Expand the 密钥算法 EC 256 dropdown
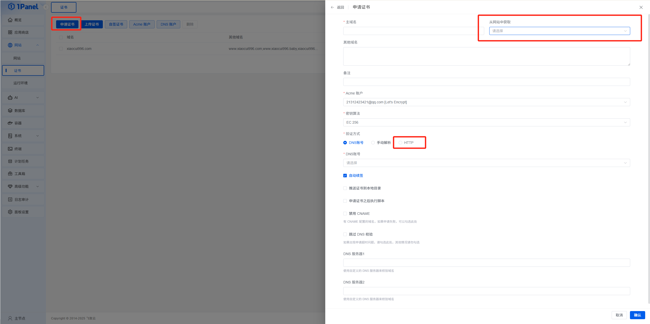This screenshot has height=324, width=650. click(486, 122)
